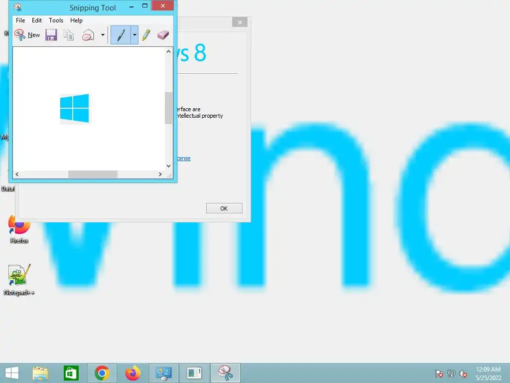Open Control Panel taskbar item

[x=163, y=373]
